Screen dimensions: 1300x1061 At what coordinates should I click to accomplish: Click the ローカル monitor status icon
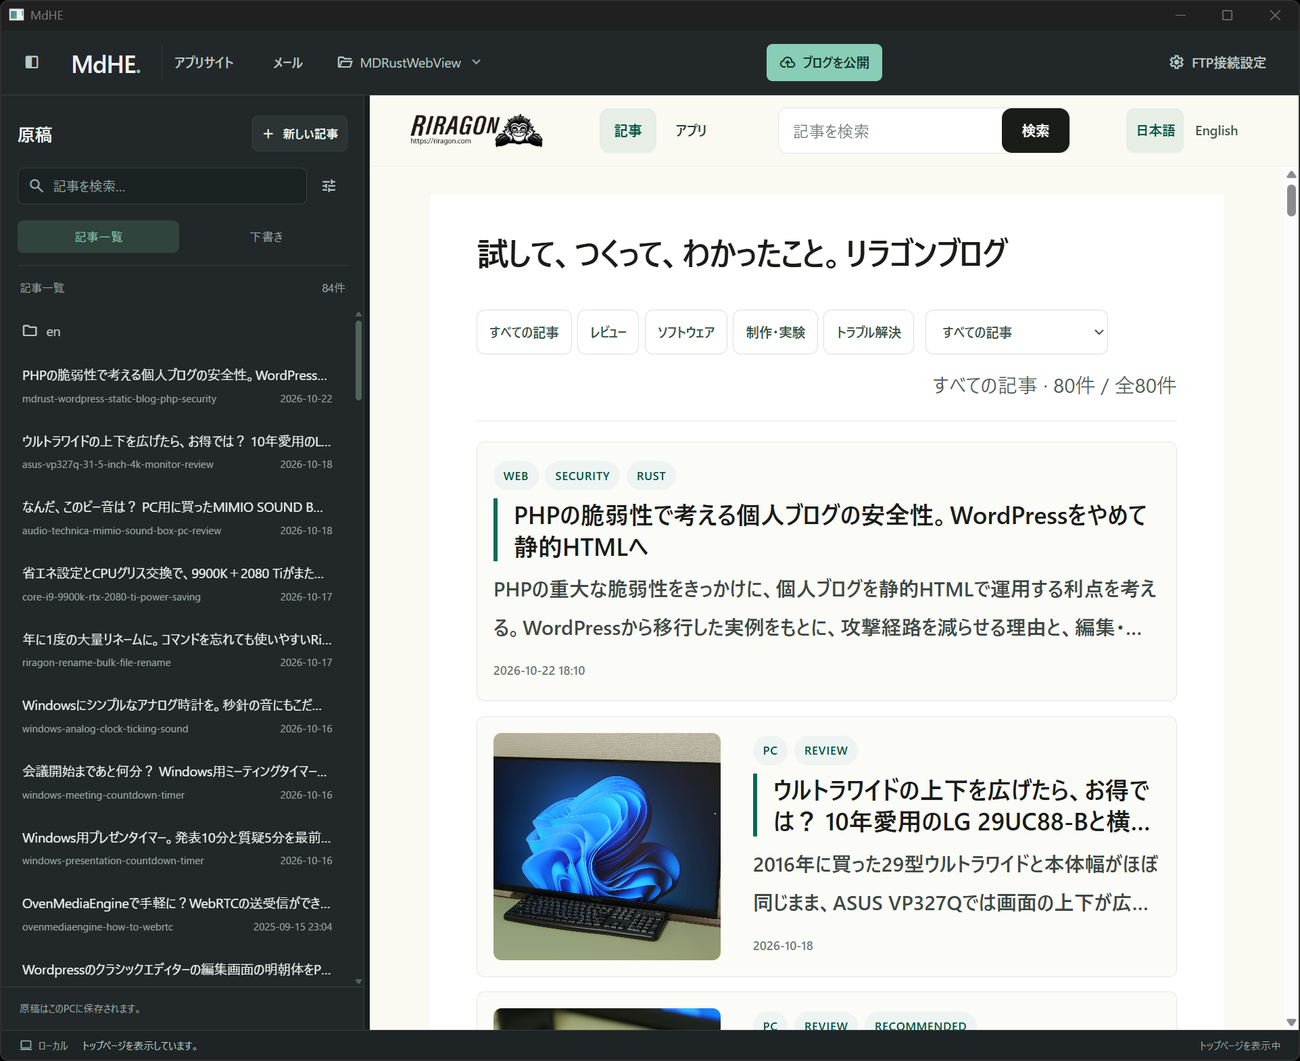[x=26, y=1045]
